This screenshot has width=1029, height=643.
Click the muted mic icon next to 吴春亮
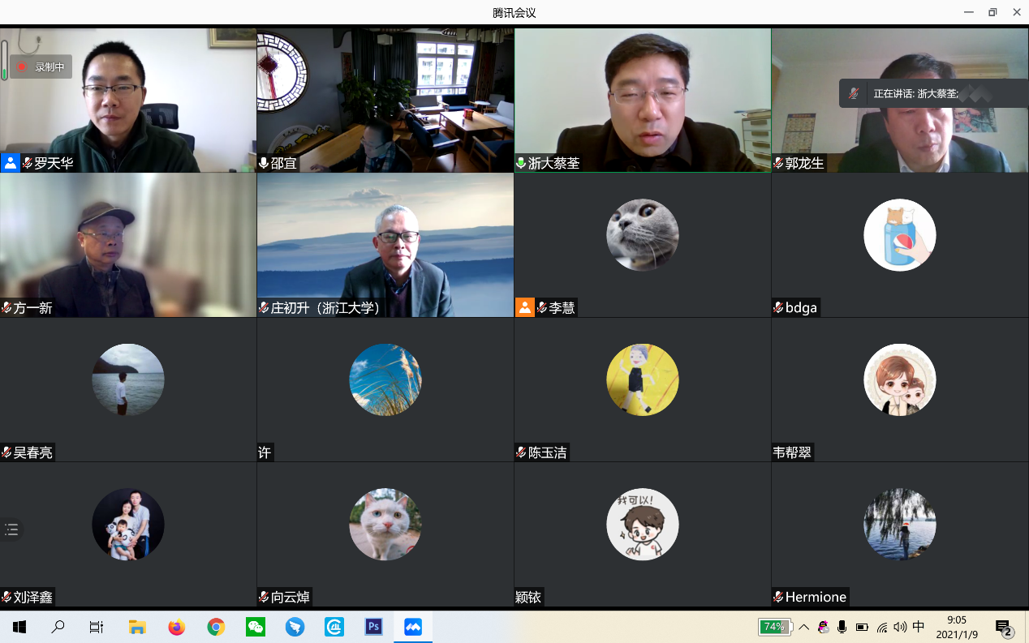coord(6,452)
